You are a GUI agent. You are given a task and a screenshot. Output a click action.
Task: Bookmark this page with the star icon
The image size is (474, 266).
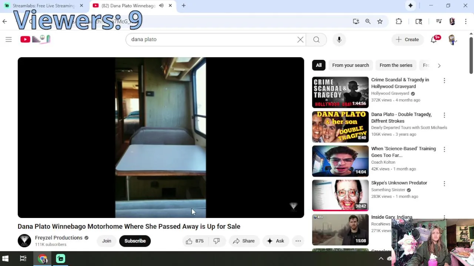pos(380,21)
